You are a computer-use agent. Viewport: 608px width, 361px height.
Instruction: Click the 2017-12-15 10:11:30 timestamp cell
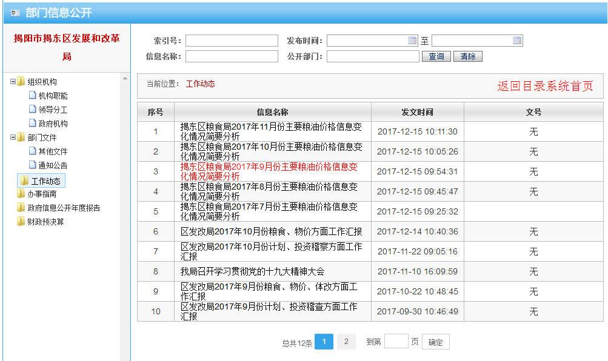click(x=418, y=131)
